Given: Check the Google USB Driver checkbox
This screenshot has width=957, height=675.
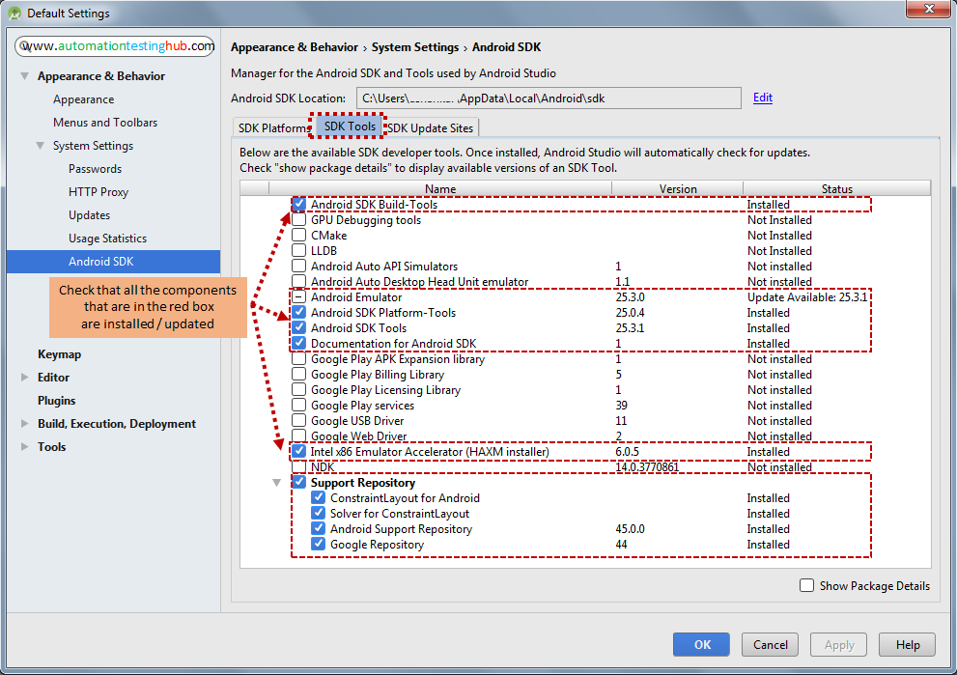Looking at the screenshot, I should 298,420.
